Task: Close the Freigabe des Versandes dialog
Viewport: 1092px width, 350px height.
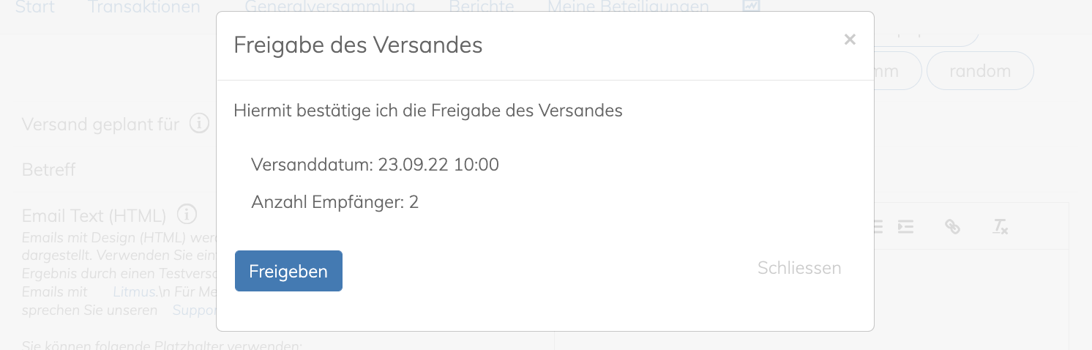Action: [x=850, y=40]
